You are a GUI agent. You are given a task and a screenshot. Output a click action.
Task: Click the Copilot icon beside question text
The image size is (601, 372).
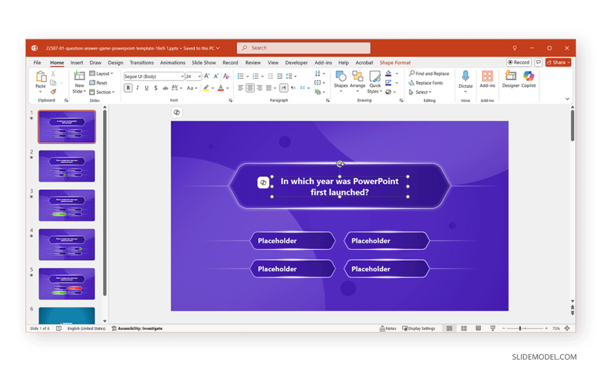tap(263, 182)
